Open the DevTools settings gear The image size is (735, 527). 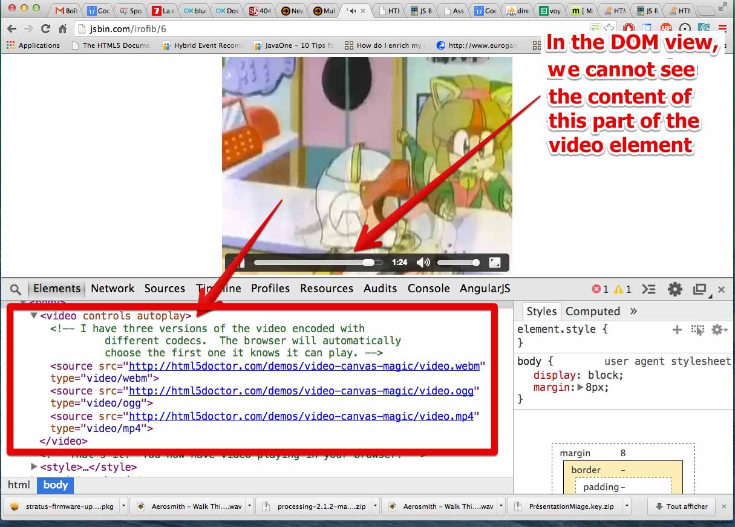[675, 289]
